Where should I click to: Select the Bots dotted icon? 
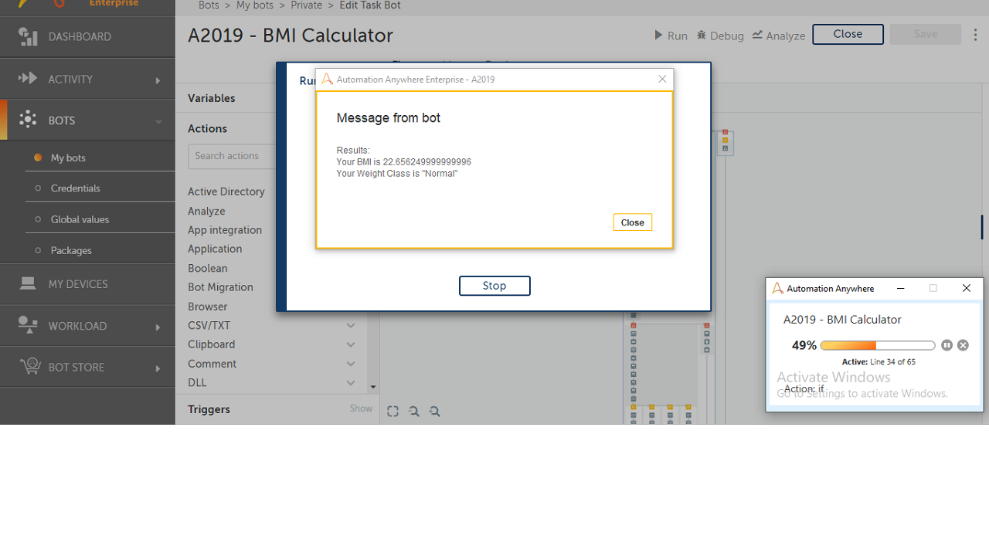28,119
